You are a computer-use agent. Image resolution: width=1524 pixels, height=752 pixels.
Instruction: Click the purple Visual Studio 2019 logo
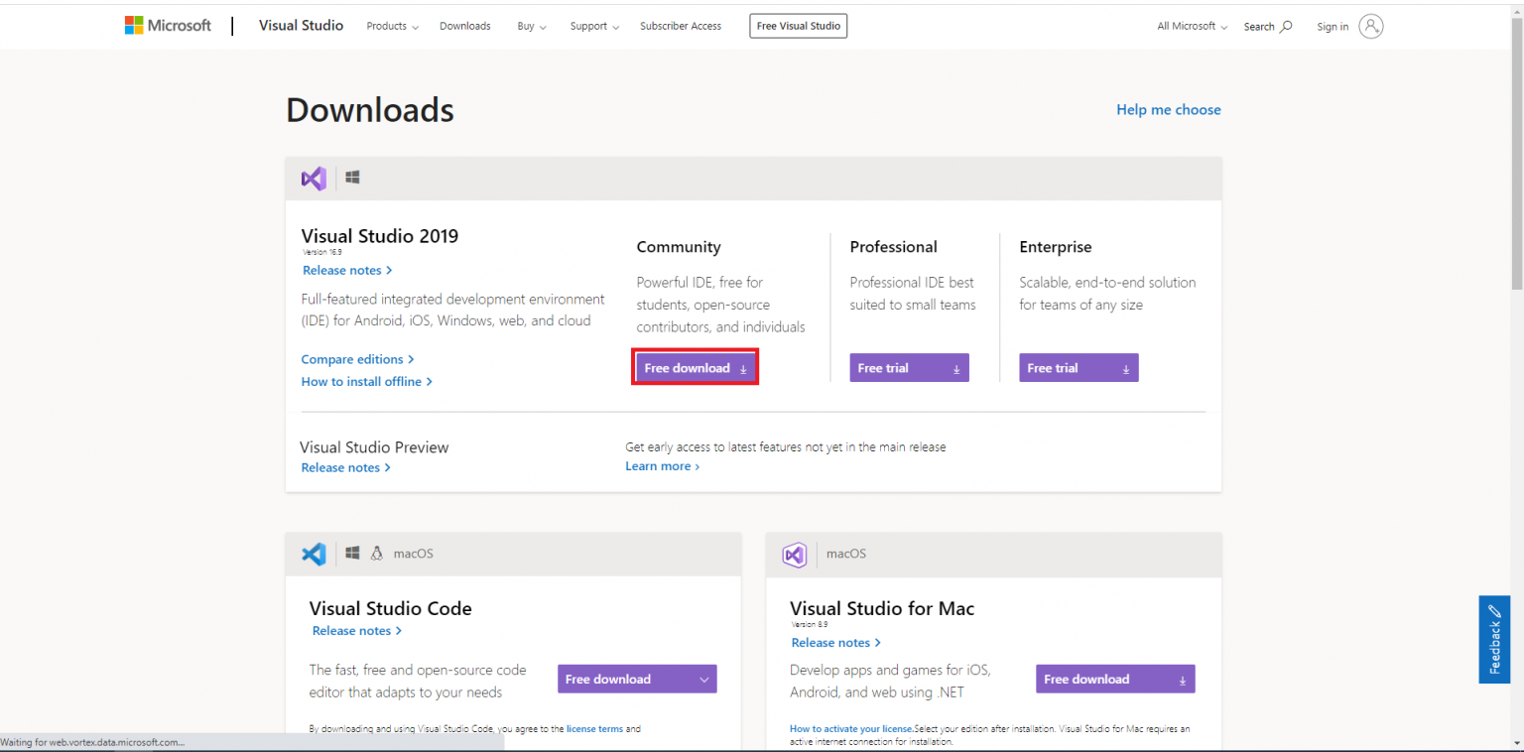[314, 179]
